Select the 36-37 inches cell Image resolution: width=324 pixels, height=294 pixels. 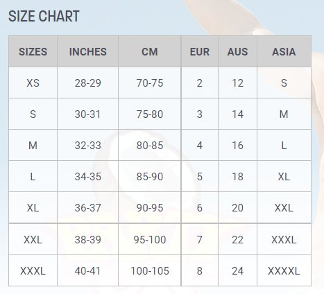pos(88,207)
